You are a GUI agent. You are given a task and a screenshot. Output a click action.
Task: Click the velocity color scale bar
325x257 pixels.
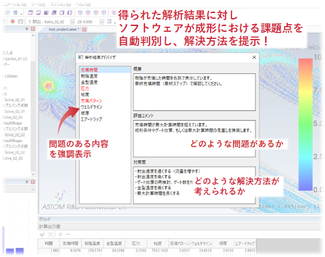tap(305, 125)
